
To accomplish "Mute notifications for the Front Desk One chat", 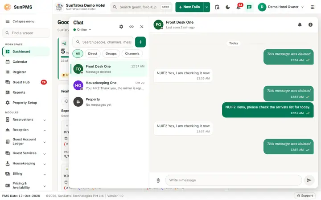I will tap(300, 25).
